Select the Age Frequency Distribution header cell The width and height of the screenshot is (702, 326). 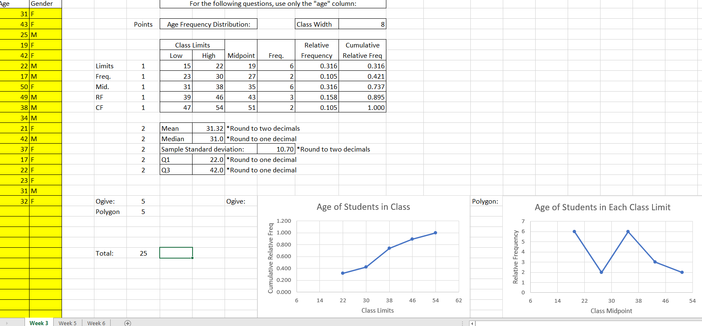pyautogui.click(x=208, y=24)
